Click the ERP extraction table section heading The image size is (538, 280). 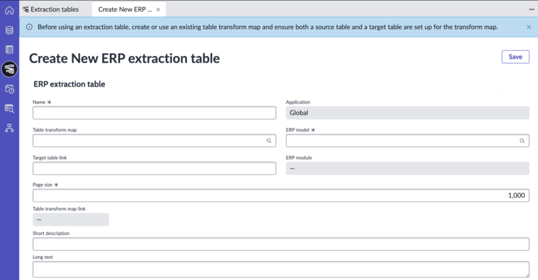[70, 84]
